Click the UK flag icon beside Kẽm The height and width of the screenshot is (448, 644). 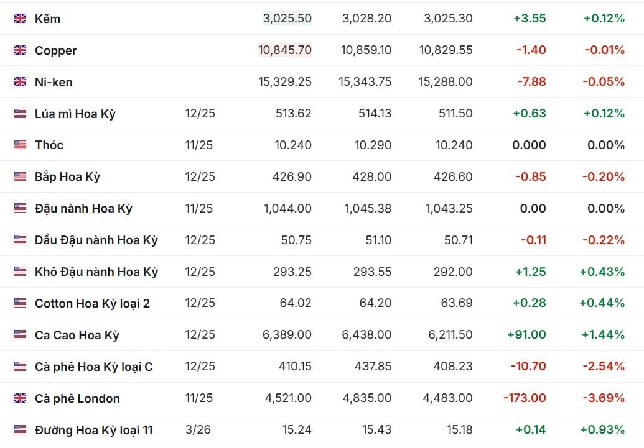click(21, 19)
